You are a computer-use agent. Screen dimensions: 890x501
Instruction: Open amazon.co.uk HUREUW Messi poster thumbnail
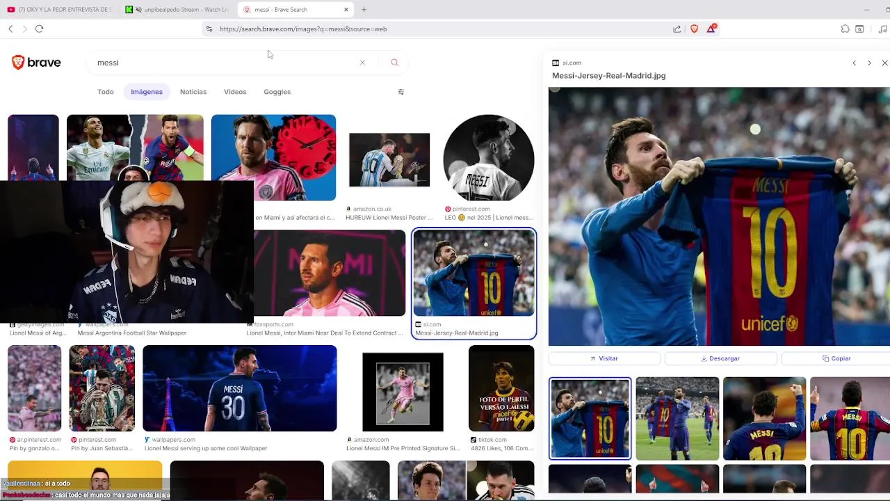(x=389, y=160)
